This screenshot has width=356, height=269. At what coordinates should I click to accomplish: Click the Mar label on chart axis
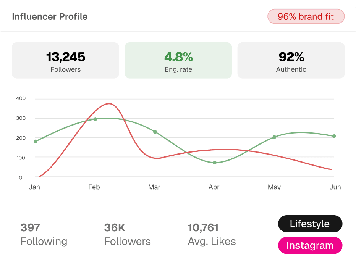pos(154,187)
